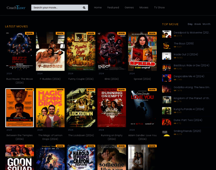Image resolution: width=216 pixels, height=170 pixels.
Task: Switch Top Movie list to Day
Action: tap(190, 24)
